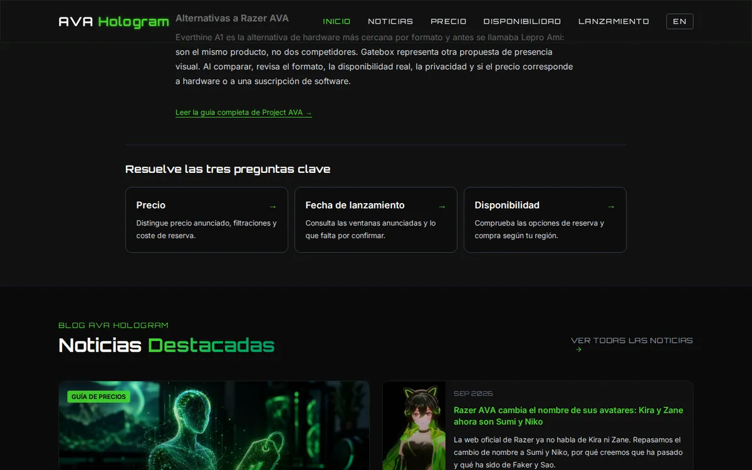Click the arrow icon on Fecha de lanzamiento card
Image resolution: width=752 pixels, height=470 pixels.
click(442, 206)
